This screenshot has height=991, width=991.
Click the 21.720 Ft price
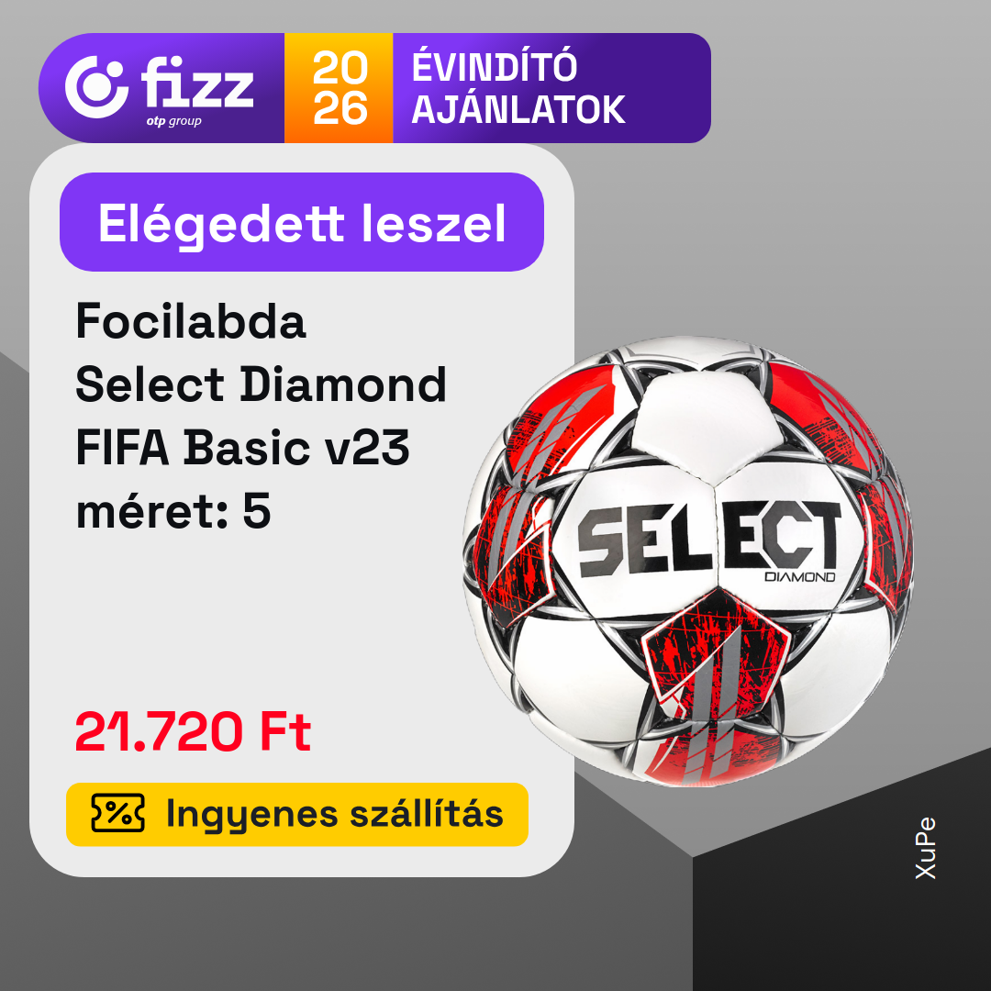pos(193,732)
